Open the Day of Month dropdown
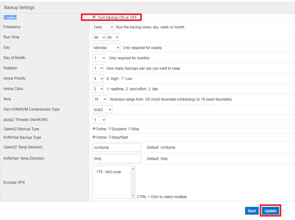Screen dimensions: 295x220 coord(99,58)
